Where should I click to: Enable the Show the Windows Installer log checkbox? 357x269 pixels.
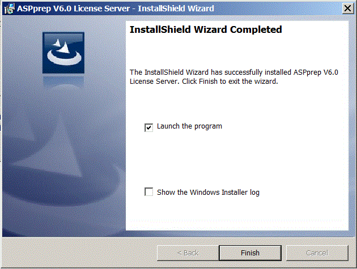148,192
